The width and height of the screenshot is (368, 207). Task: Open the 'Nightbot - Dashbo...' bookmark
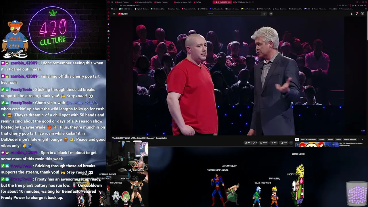point(142,9)
